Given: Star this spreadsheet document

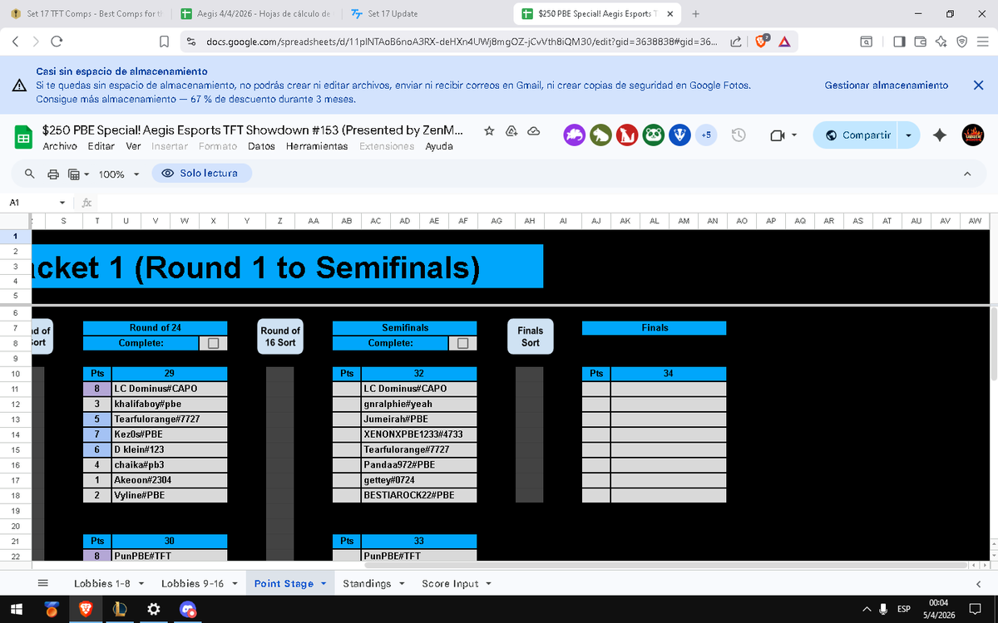Looking at the screenshot, I should (490, 130).
